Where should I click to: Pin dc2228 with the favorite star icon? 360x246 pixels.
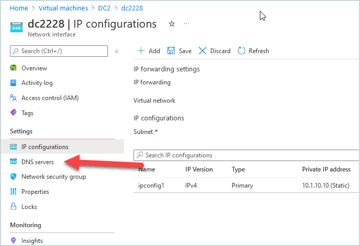point(172,23)
